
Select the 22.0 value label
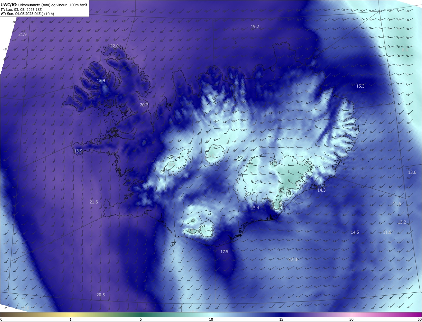pos(114,46)
